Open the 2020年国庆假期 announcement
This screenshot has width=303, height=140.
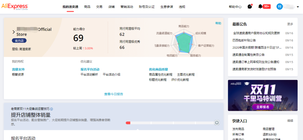pyautogui.click(x=257, y=48)
